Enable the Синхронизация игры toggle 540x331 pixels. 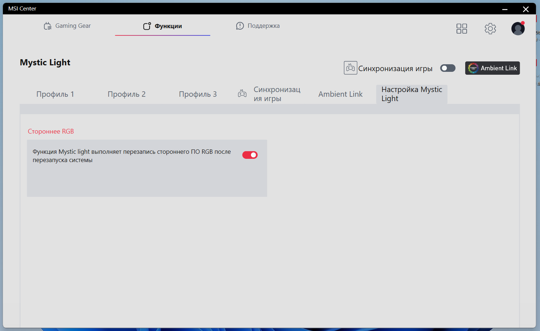[448, 68]
